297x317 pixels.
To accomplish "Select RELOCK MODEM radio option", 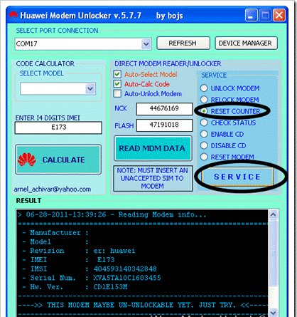I will point(204,100).
